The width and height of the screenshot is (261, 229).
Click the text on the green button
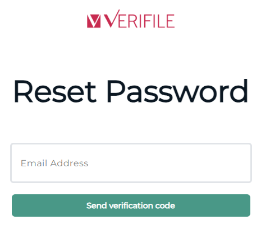click(131, 205)
